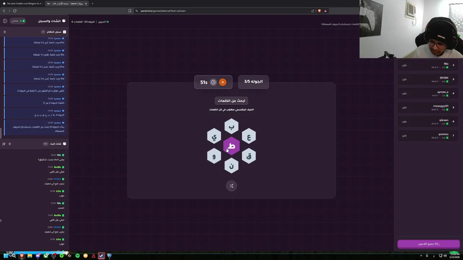
Task: Click the share icon in address bar
Action: (x=313, y=11)
